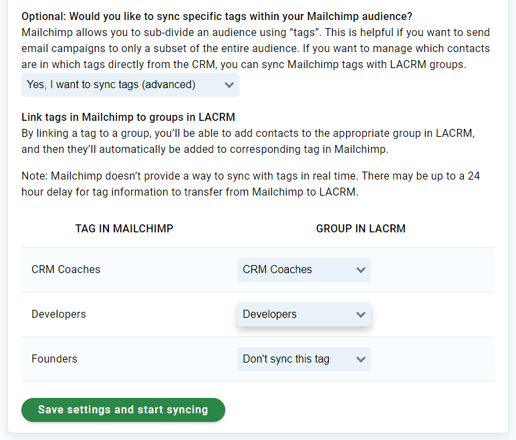Click the arrow icon in CRM Coaches group selector
Viewport: 516px width, 440px height.
click(x=361, y=270)
